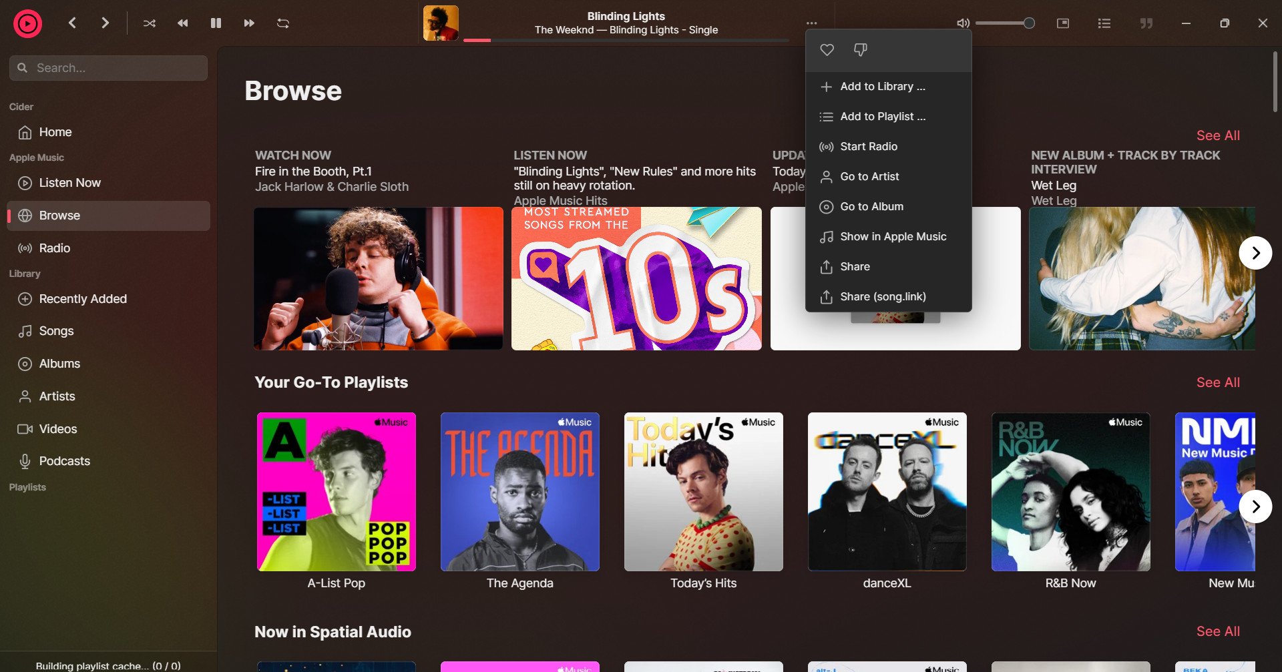The image size is (1282, 672).
Task: Open Radio in the sidebar
Action: (x=108, y=248)
